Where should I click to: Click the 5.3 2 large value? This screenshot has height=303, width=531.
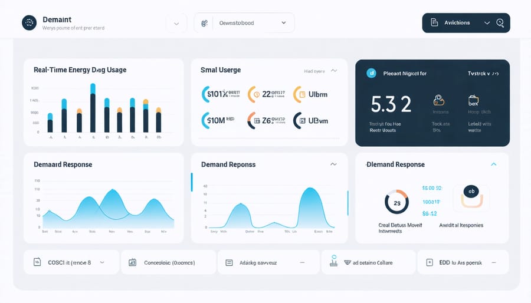point(391,104)
